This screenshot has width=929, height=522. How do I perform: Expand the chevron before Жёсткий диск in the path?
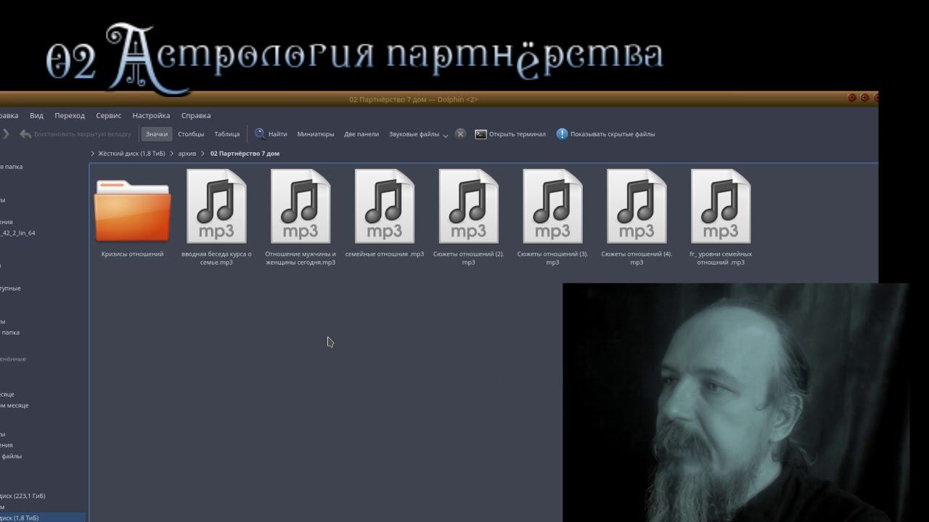(93, 154)
